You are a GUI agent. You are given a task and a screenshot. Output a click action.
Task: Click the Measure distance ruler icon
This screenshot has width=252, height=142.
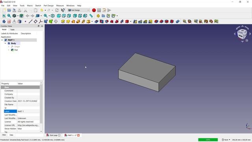pyautogui.click(x=91, y=16)
